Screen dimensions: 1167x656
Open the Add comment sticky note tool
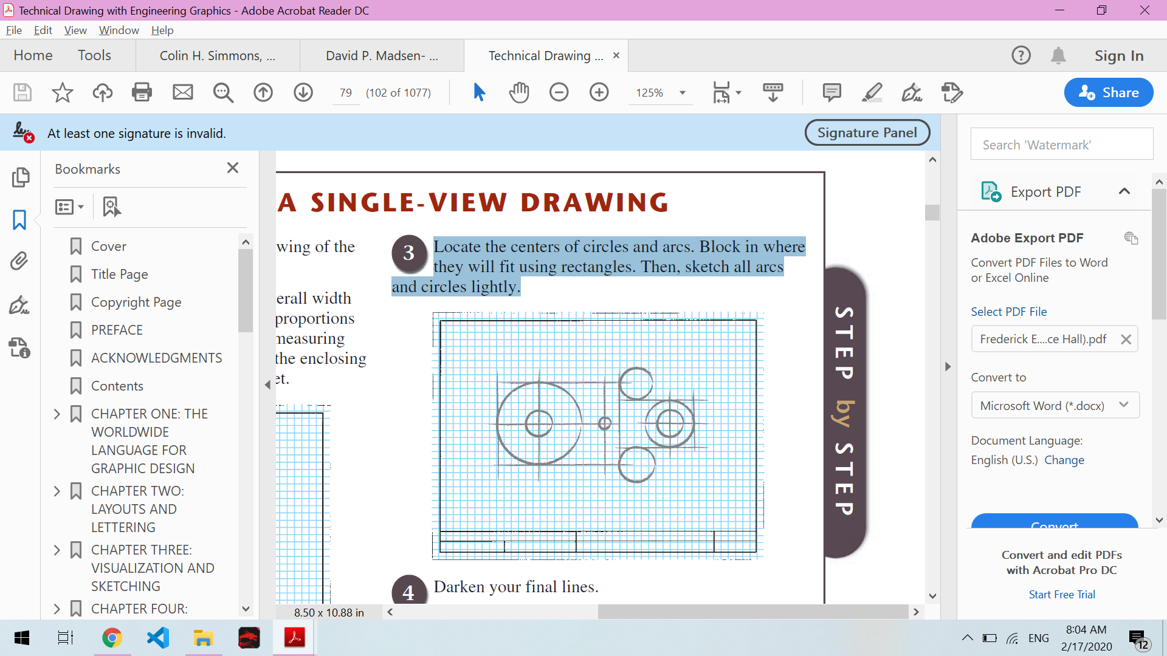pos(831,92)
